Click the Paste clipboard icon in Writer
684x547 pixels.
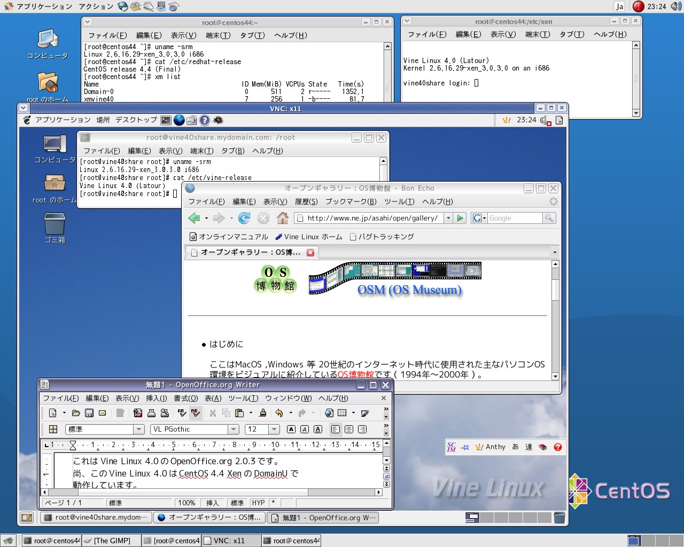(x=239, y=413)
